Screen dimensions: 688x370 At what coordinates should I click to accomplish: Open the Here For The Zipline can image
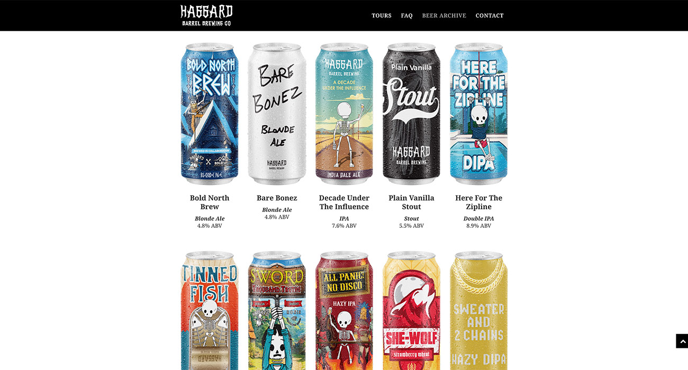478,114
